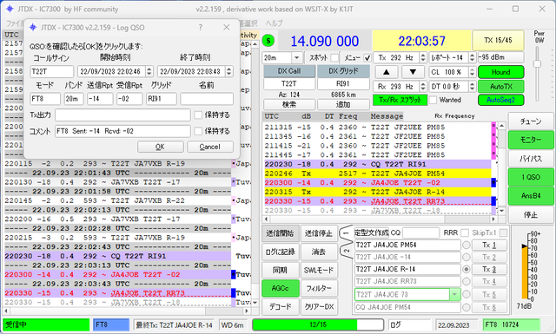The height and width of the screenshot is (334, 556).
Task: Check 保持する next to Tx出力
Action: pos(198,115)
